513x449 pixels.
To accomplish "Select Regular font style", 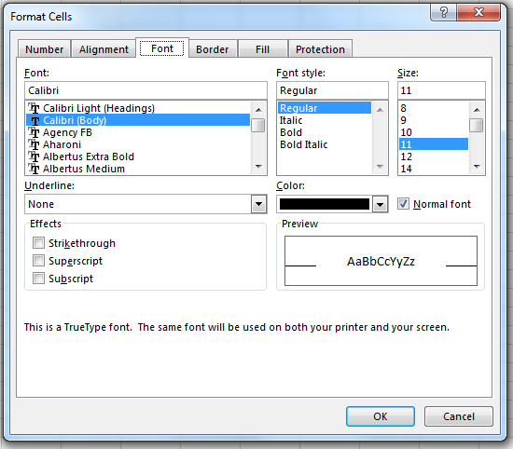I will [x=325, y=108].
